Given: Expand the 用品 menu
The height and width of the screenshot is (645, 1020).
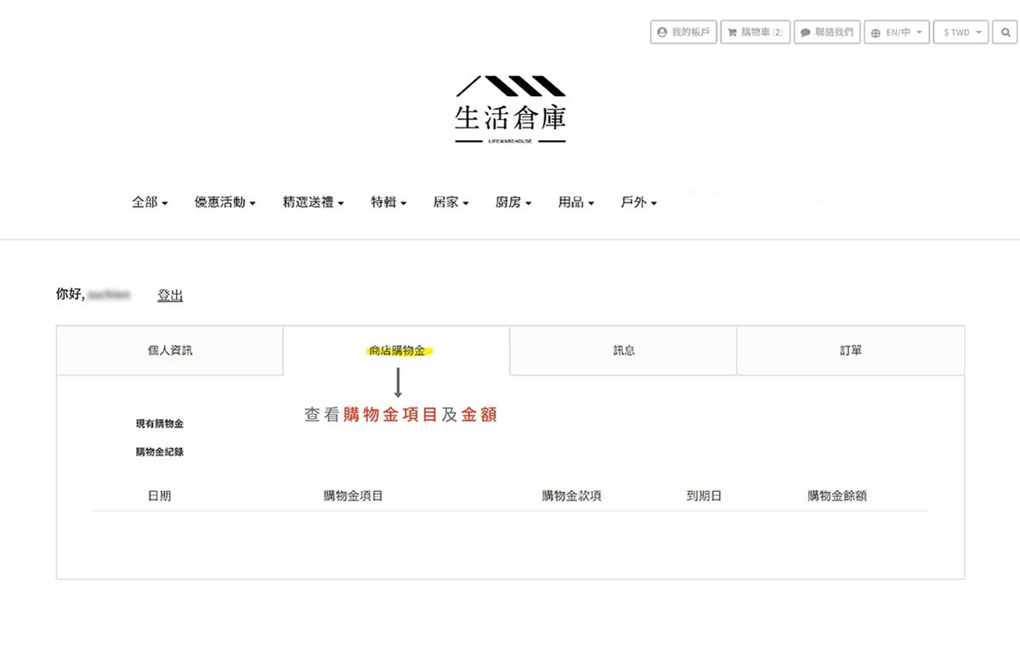Looking at the screenshot, I should (575, 202).
